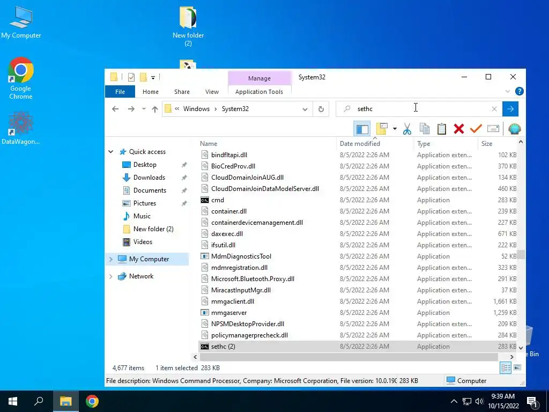
Task: Expand the ribbon with the chevron
Action: coord(508,91)
